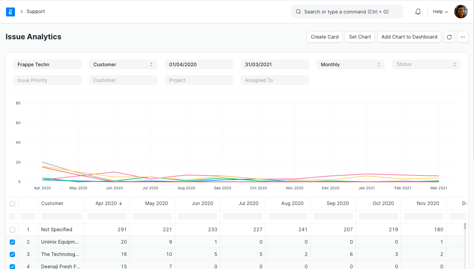Click the magnifier icon in the search bar
This screenshot has height=269, width=474.
coord(298,12)
